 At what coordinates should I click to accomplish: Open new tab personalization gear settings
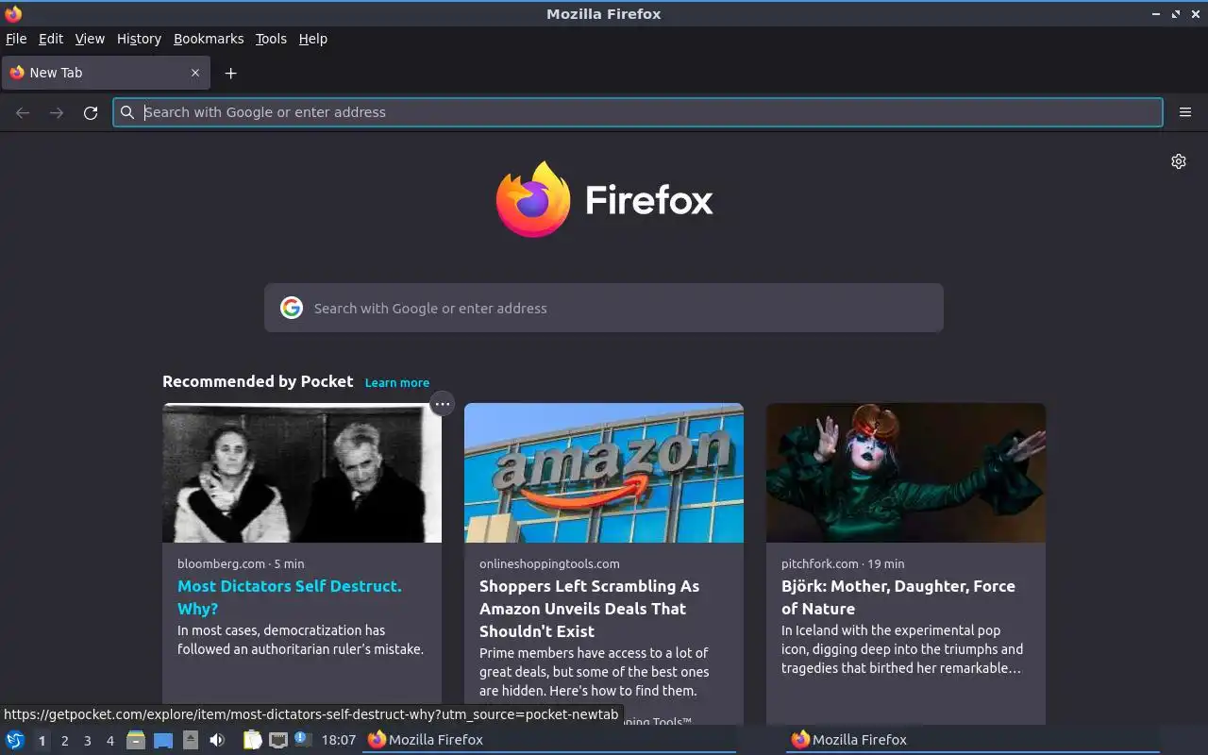coord(1179,161)
